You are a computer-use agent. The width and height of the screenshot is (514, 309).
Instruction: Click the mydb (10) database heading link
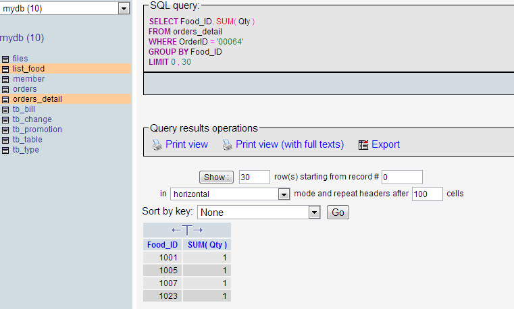click(x=22, y=38)
